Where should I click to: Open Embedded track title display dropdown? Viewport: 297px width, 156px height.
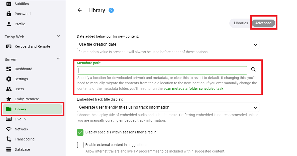[168, 107]
